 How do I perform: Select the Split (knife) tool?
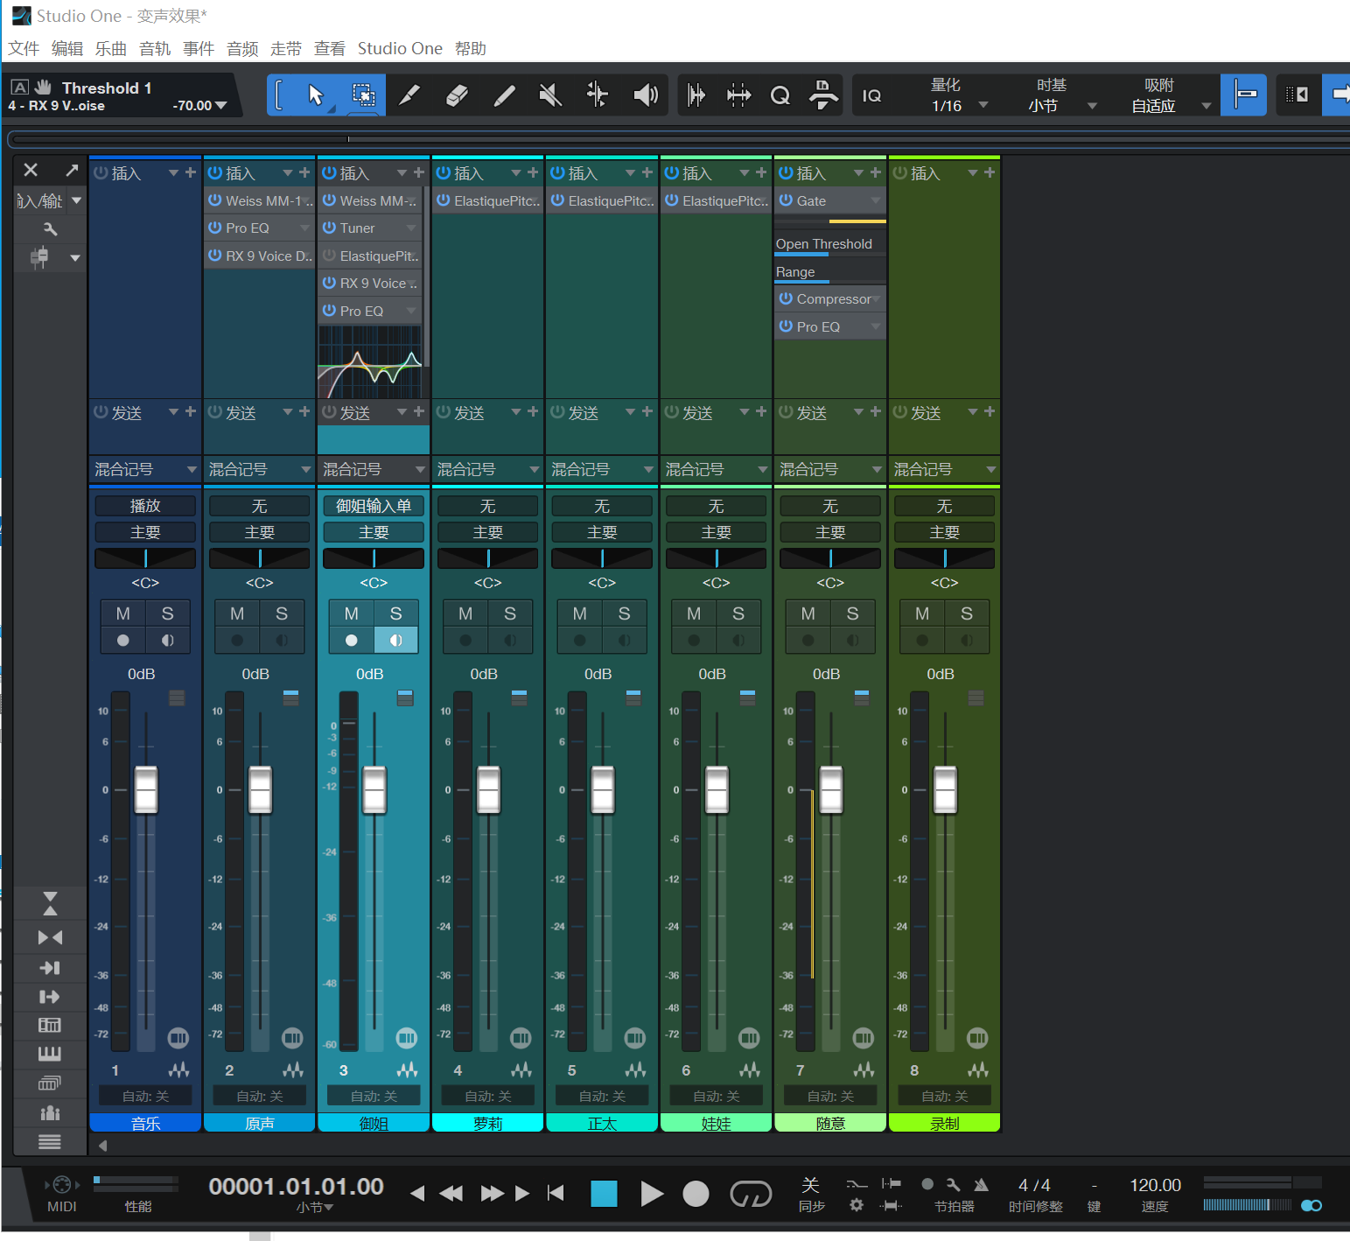[x=409, y=95]
